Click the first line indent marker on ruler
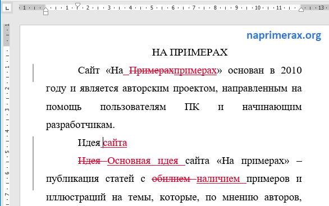Image resolution: width=329 pixels, height=206 pixels. 77,6
